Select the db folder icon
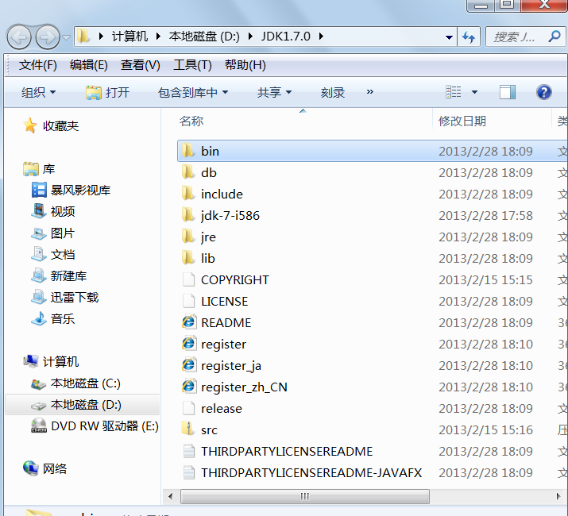Image resolution: width=568 pixels, height=516 pixels. (x=188, y=172)
